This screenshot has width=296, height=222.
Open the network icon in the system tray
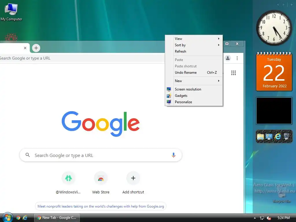pos(262,218)
